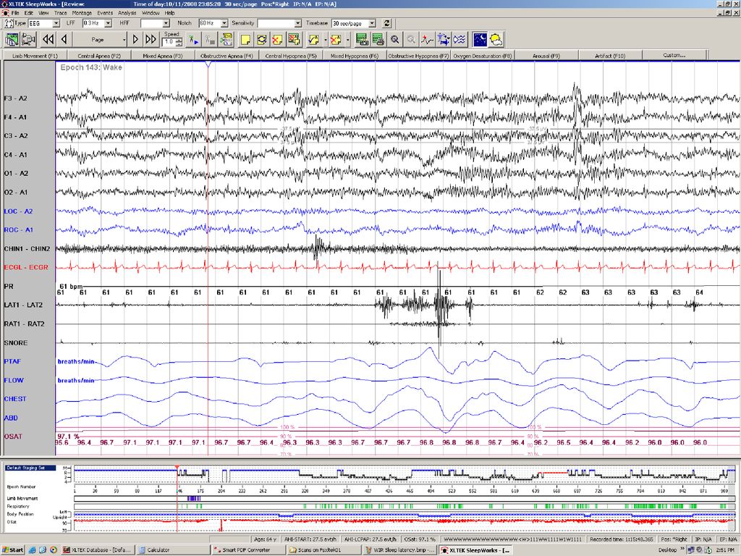
Task: Open the Help menu
Action: (x=169, y=13)
